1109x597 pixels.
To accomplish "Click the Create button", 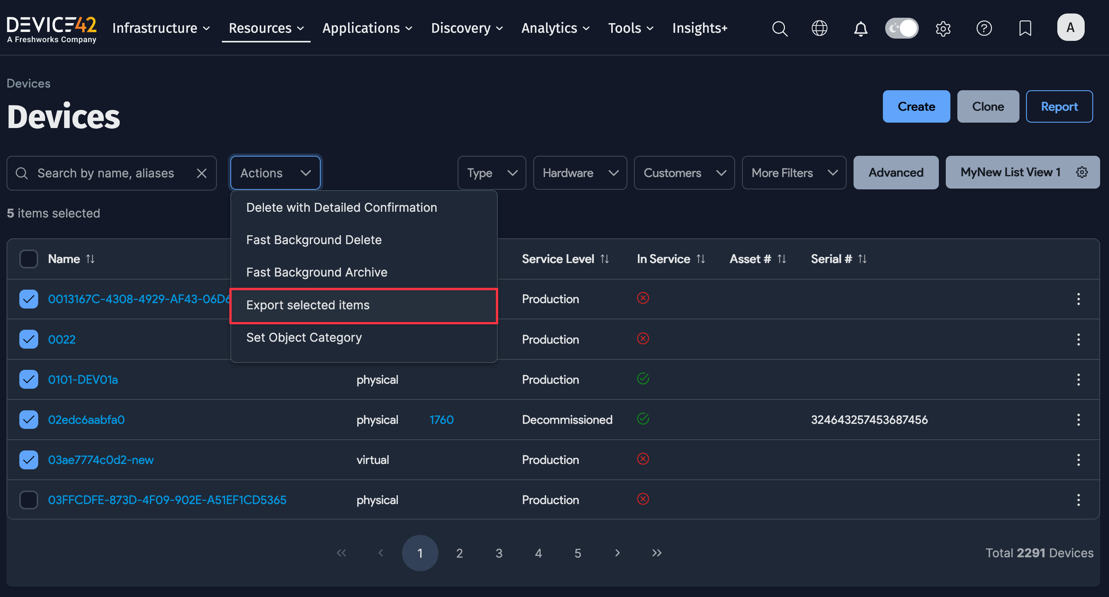I will click(x=916, y=106).
